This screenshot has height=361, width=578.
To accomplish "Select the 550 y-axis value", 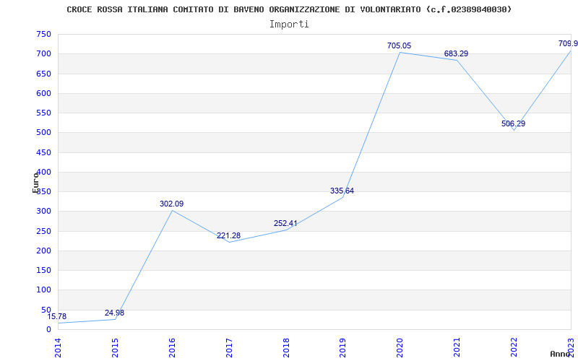I will tap(43, 113).
